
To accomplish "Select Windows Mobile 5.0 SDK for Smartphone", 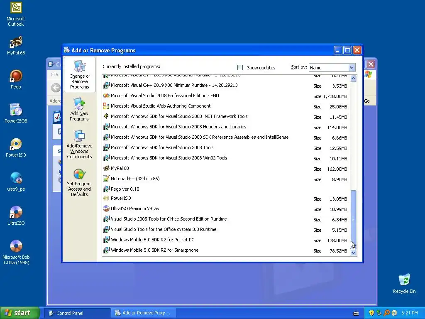I will click(x=225, y=250).
